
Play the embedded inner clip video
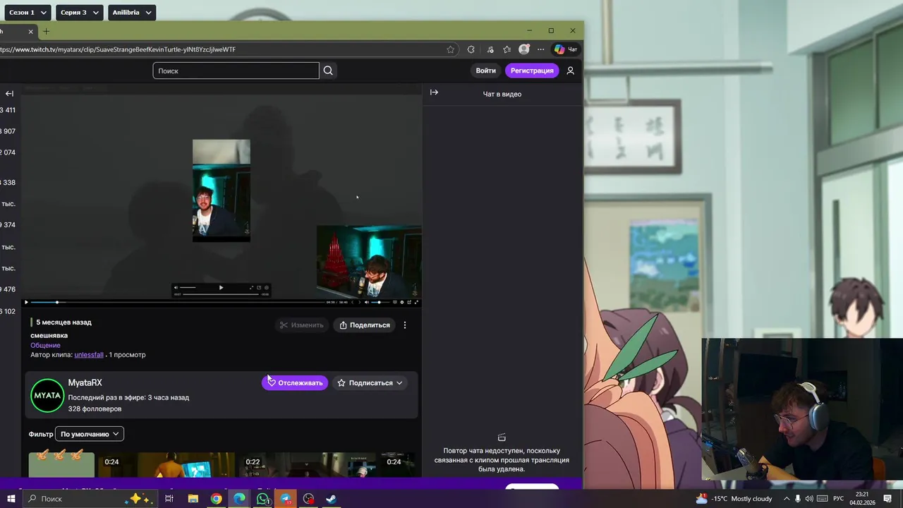[221, 288]
